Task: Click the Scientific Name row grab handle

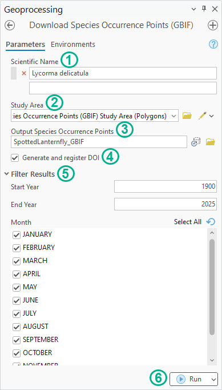Action: (x=14, y=73)
